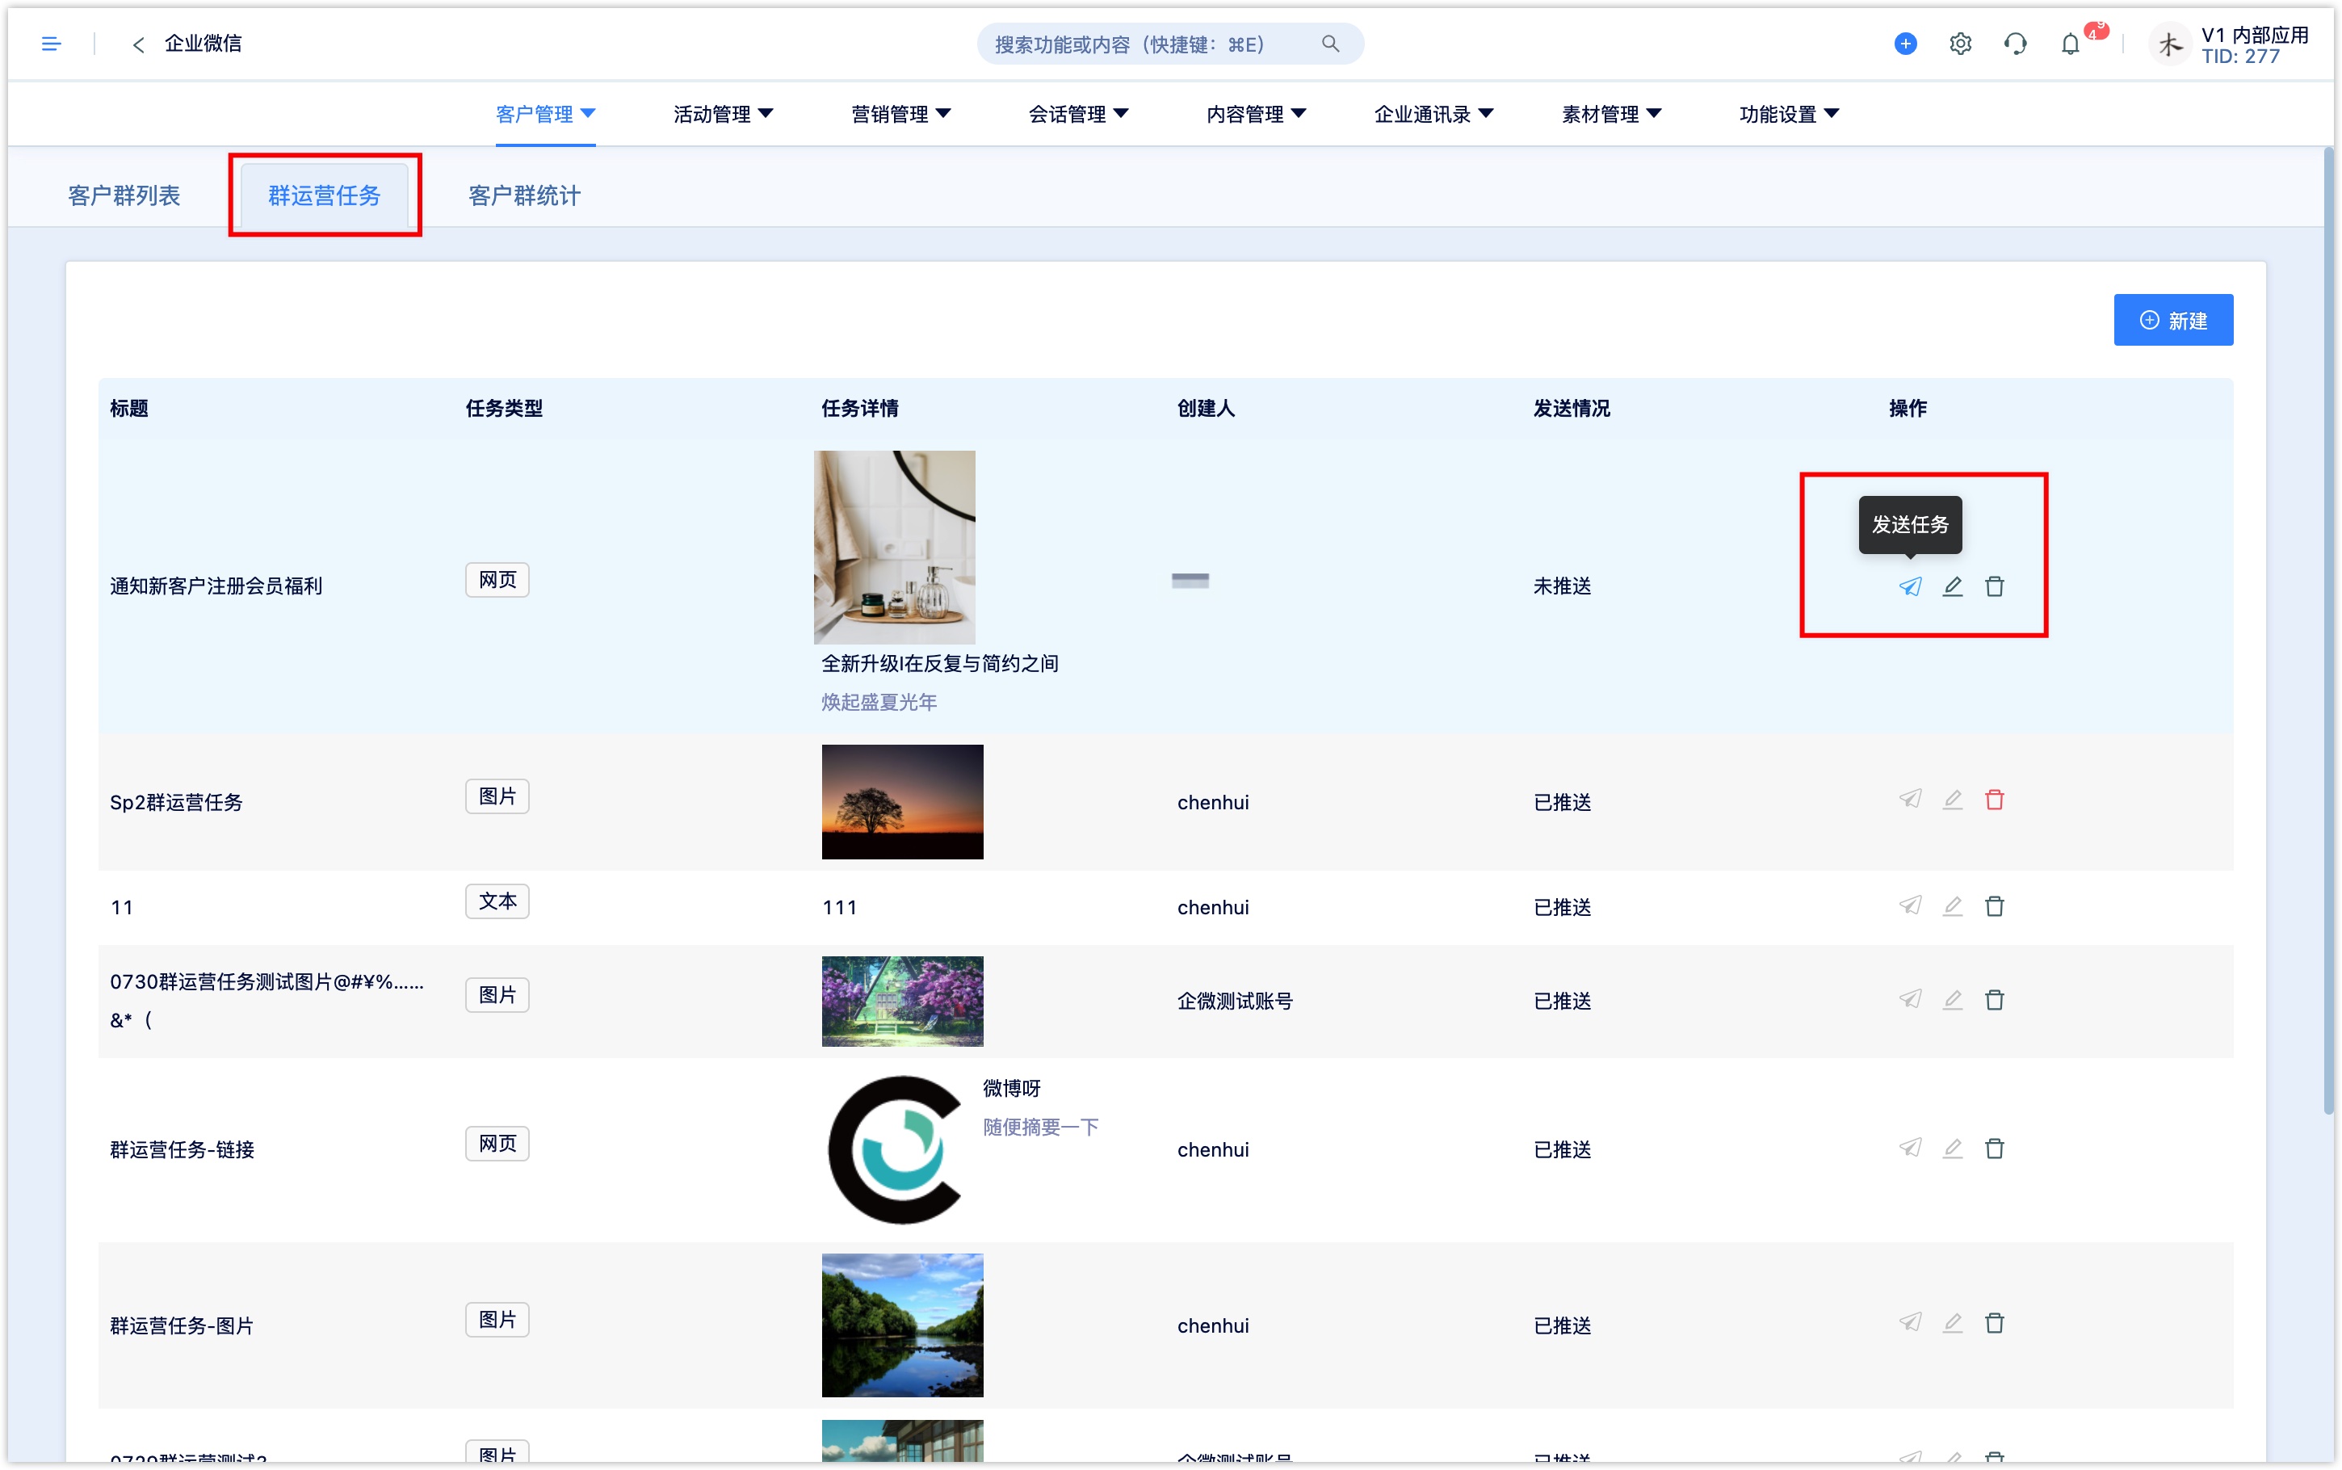Expand the 素材管理 dropdown menu
Image resolution: width=2342 pixels, height=1470 pixels.
(x=1611, y=115)
